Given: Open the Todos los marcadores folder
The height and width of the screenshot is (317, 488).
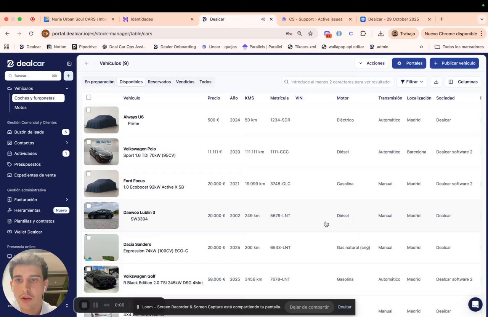Looking at the screenshot, I should pyautogui.click(x=459, y=47).
